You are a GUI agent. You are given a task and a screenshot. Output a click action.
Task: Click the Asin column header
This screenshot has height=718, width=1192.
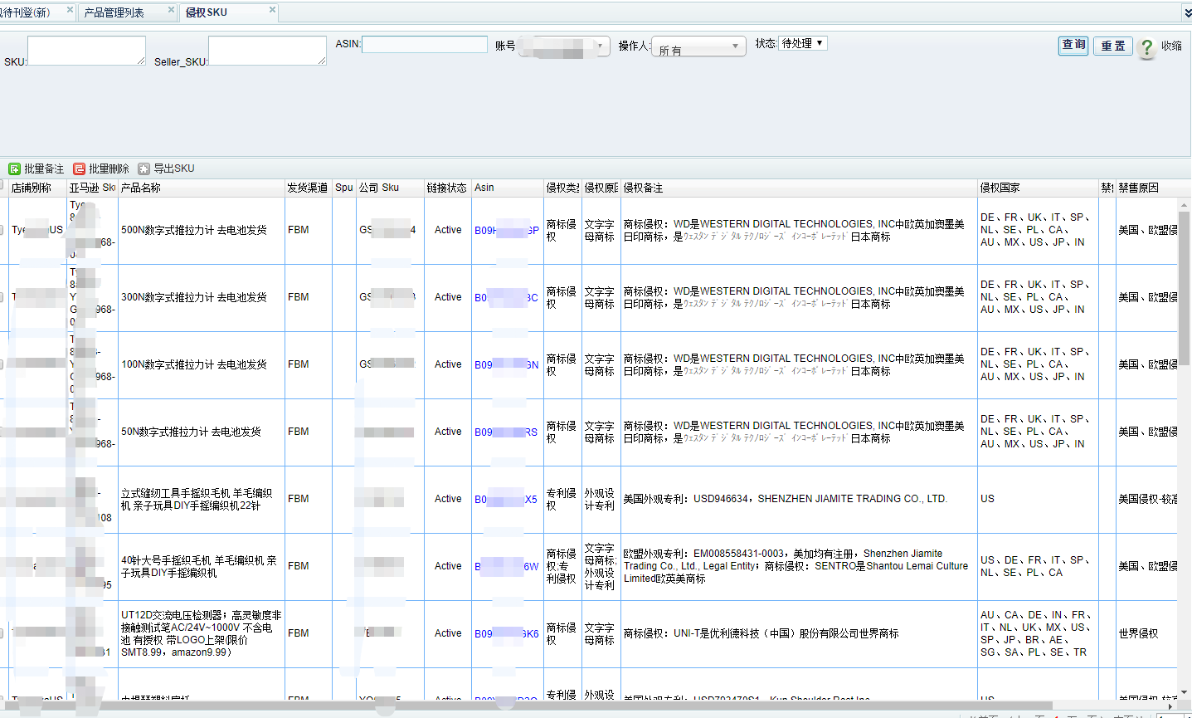pos(508,188)
